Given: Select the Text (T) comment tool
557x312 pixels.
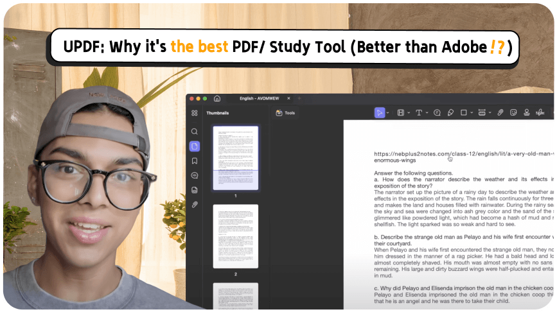Looking at the screenshot, I should (419, 112).
